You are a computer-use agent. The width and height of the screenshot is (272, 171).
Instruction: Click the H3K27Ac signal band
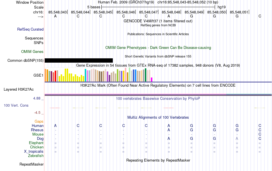tap(158, 95)
